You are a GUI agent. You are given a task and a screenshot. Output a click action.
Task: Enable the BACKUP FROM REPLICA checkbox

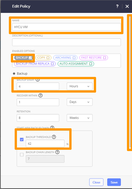tap(52, 64)
